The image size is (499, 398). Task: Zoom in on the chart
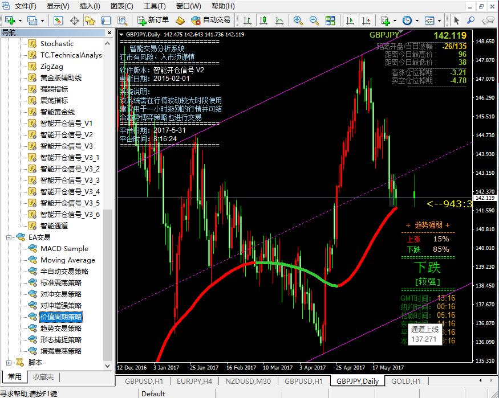point(298,20)
